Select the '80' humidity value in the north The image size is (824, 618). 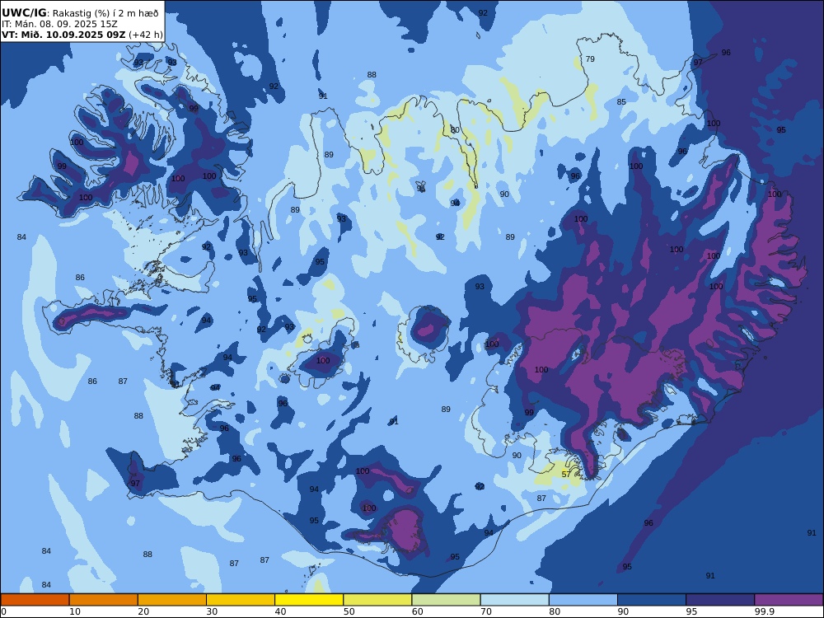[x=455, y=130]
